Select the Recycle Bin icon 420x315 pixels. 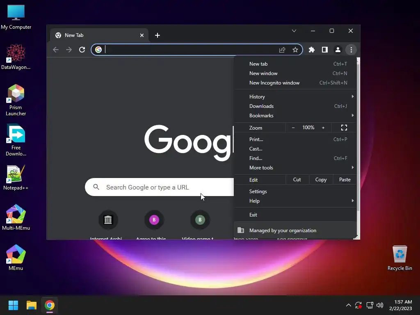tap(399, 258)
